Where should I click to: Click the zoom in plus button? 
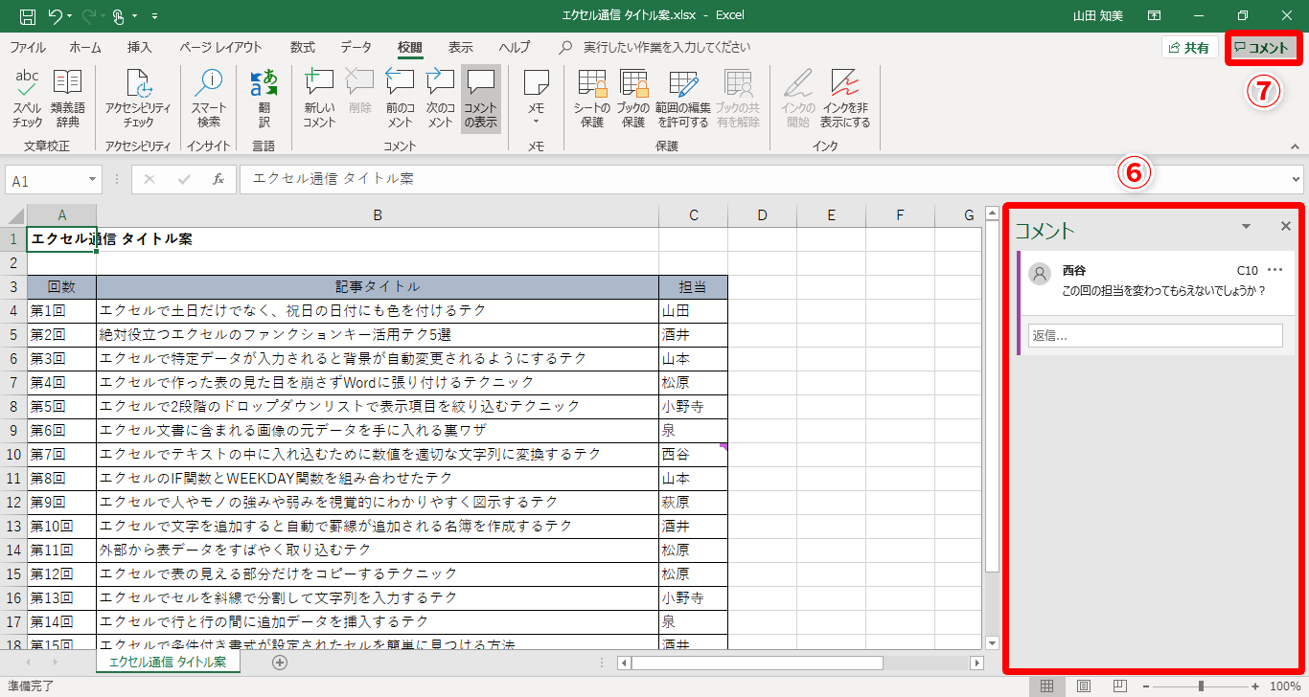1255,686
